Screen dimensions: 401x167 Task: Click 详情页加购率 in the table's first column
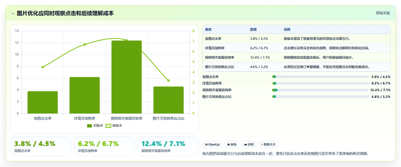[x=215, y=48]
